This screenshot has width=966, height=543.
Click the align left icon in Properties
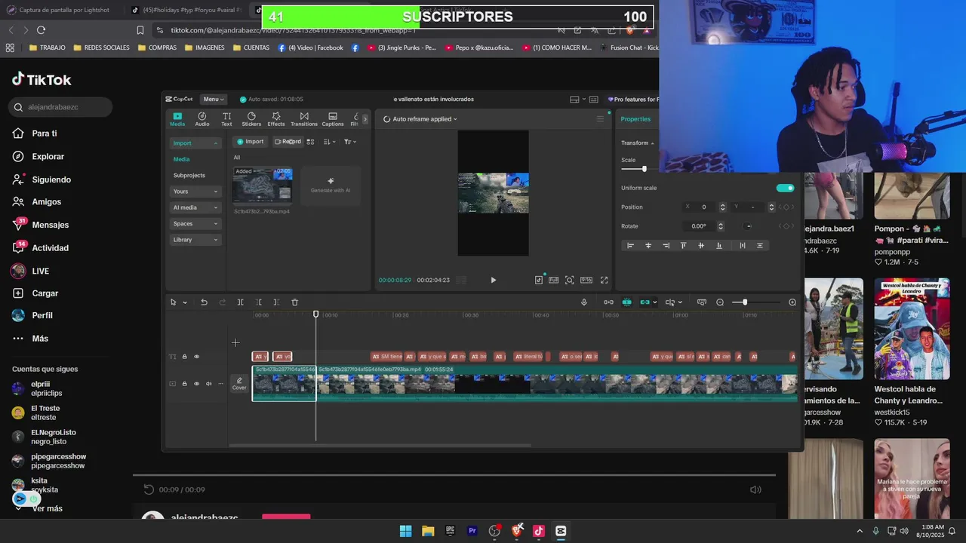[x=630, y=245]
